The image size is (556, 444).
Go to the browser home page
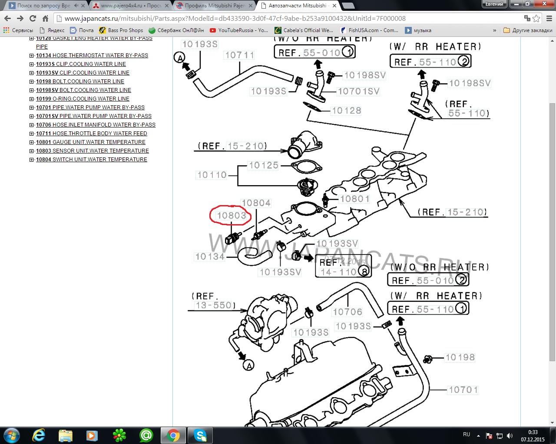[45, 18]
